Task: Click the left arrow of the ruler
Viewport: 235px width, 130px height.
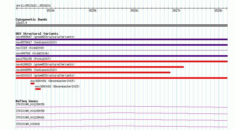Action: coord(16,8)
